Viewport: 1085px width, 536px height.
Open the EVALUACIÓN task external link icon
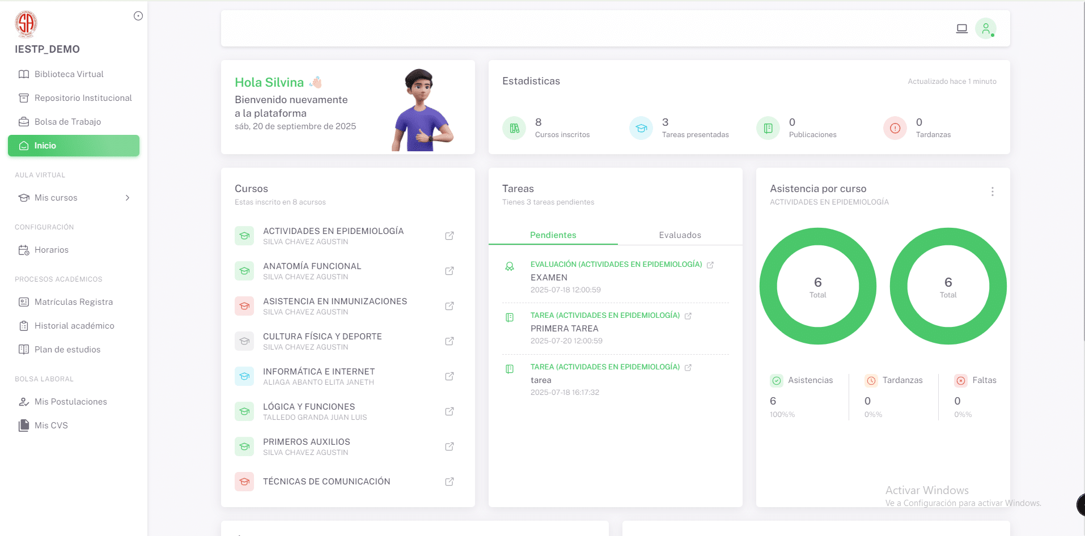point(710,265)
